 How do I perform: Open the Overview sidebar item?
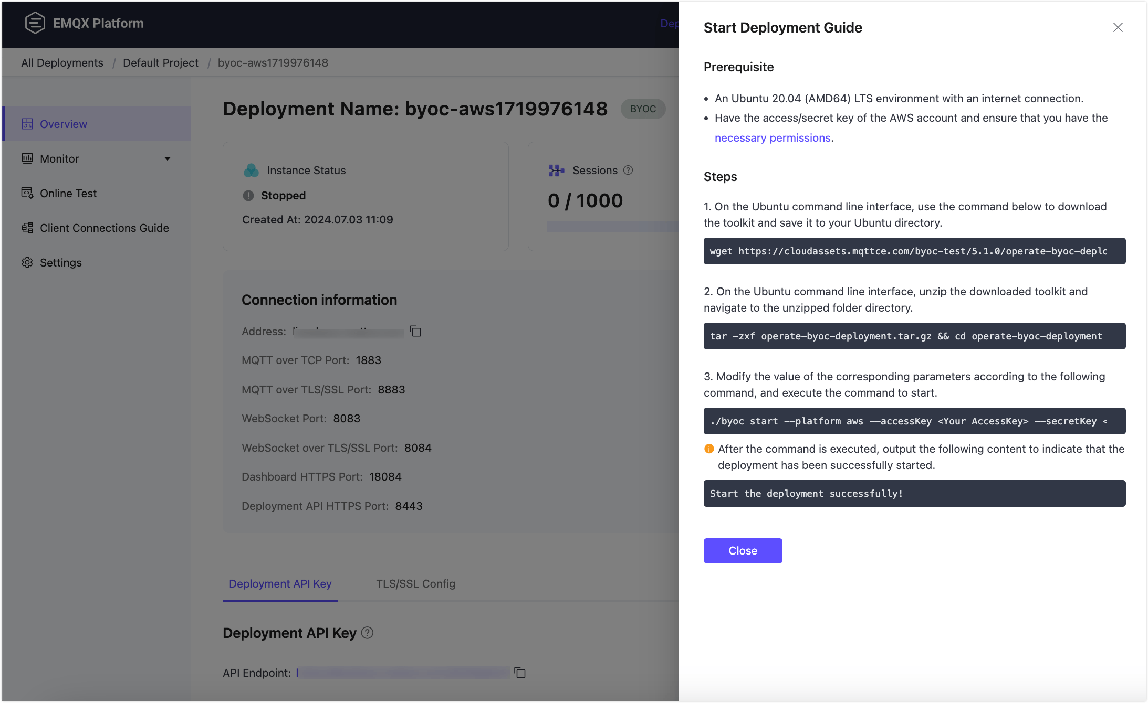click(64, 124)
